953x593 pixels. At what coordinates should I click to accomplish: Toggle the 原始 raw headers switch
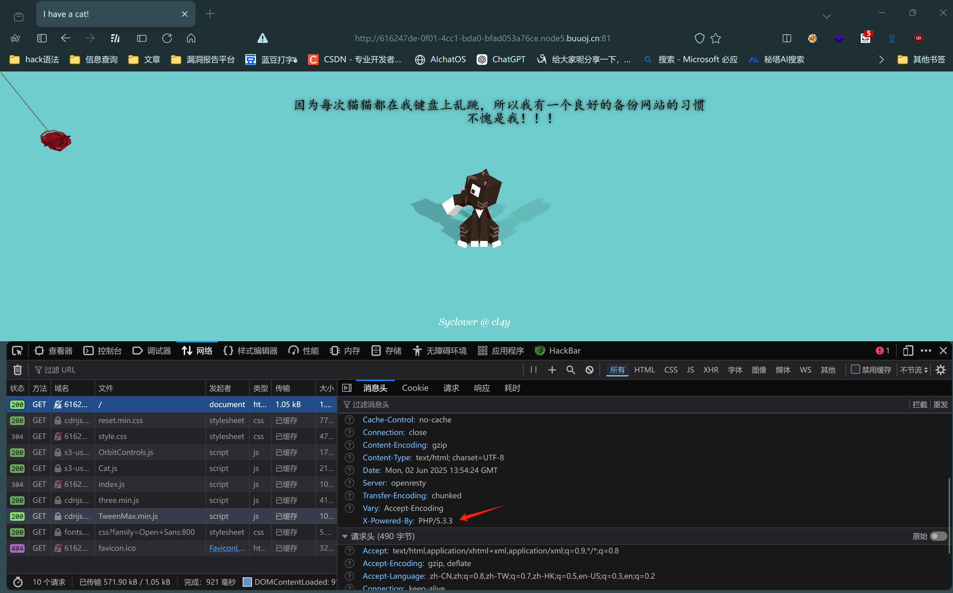[x=938, y=536]
